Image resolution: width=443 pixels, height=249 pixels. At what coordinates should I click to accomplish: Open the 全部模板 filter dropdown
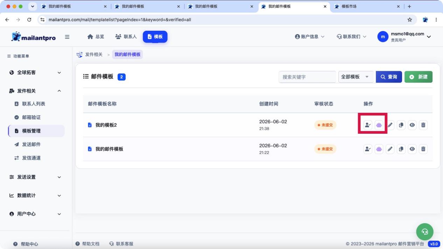[x=356, y=77]
